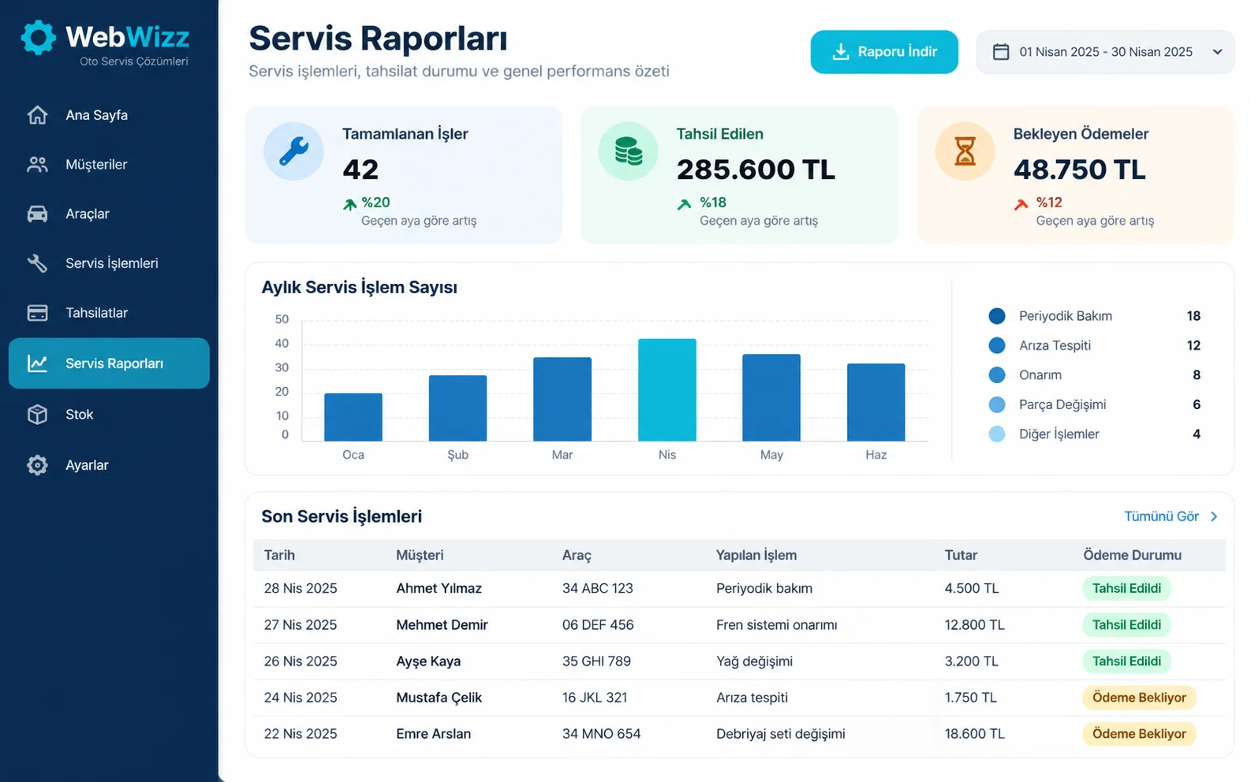
Task: Click the May bar in the chart
Action: click(771, 398)
